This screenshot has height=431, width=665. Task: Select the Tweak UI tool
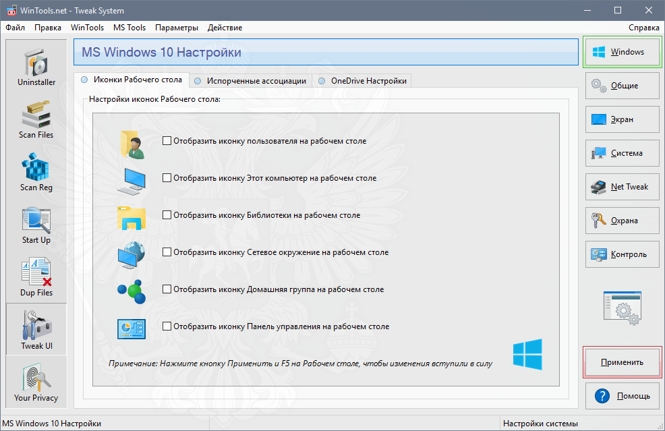pos(36,329)
